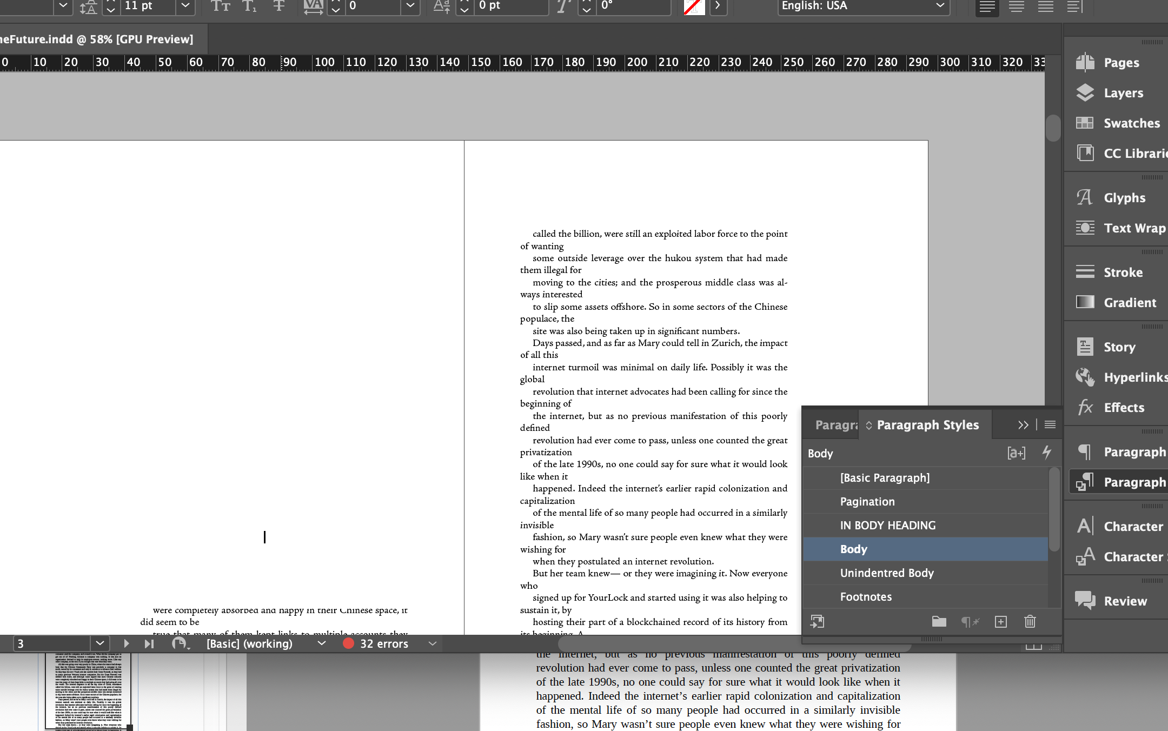The image size is (1168, 731).
Task: Open the Pages panel
Action: tap(1119, 62)
